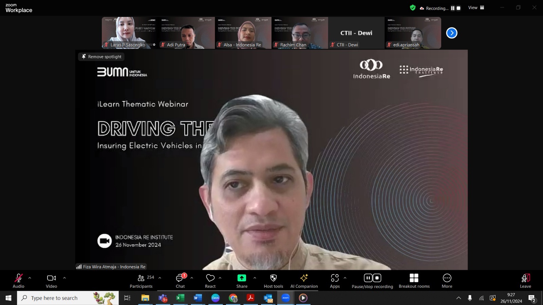This screenshot has height=305, width=543.
Task: Click the Recording status indicator
Action: click(434, 8)
